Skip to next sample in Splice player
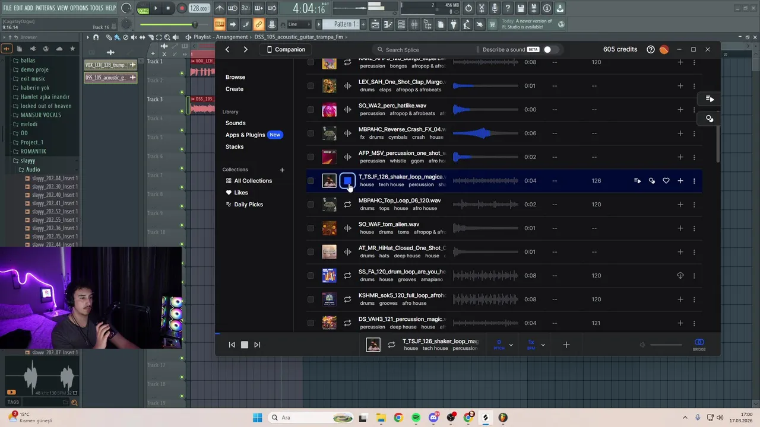This screenshot has height=427, width=760. (257, 345)
